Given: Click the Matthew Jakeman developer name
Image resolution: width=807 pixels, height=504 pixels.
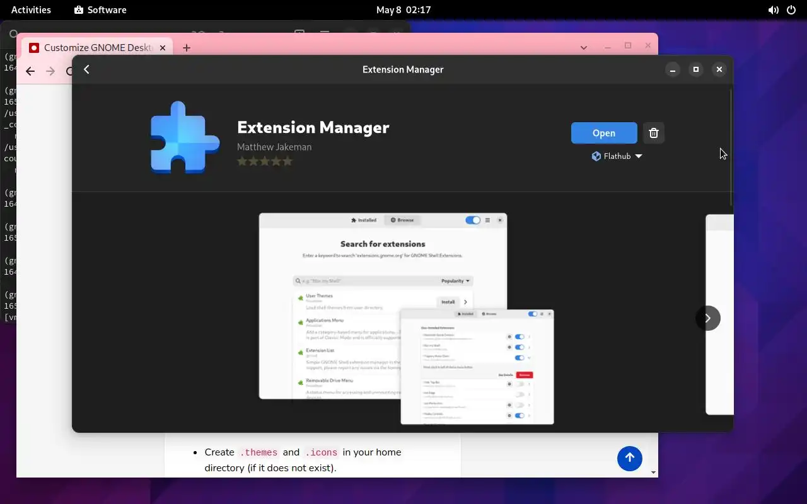Looking at the screenshot, I should tap(274, 147).
